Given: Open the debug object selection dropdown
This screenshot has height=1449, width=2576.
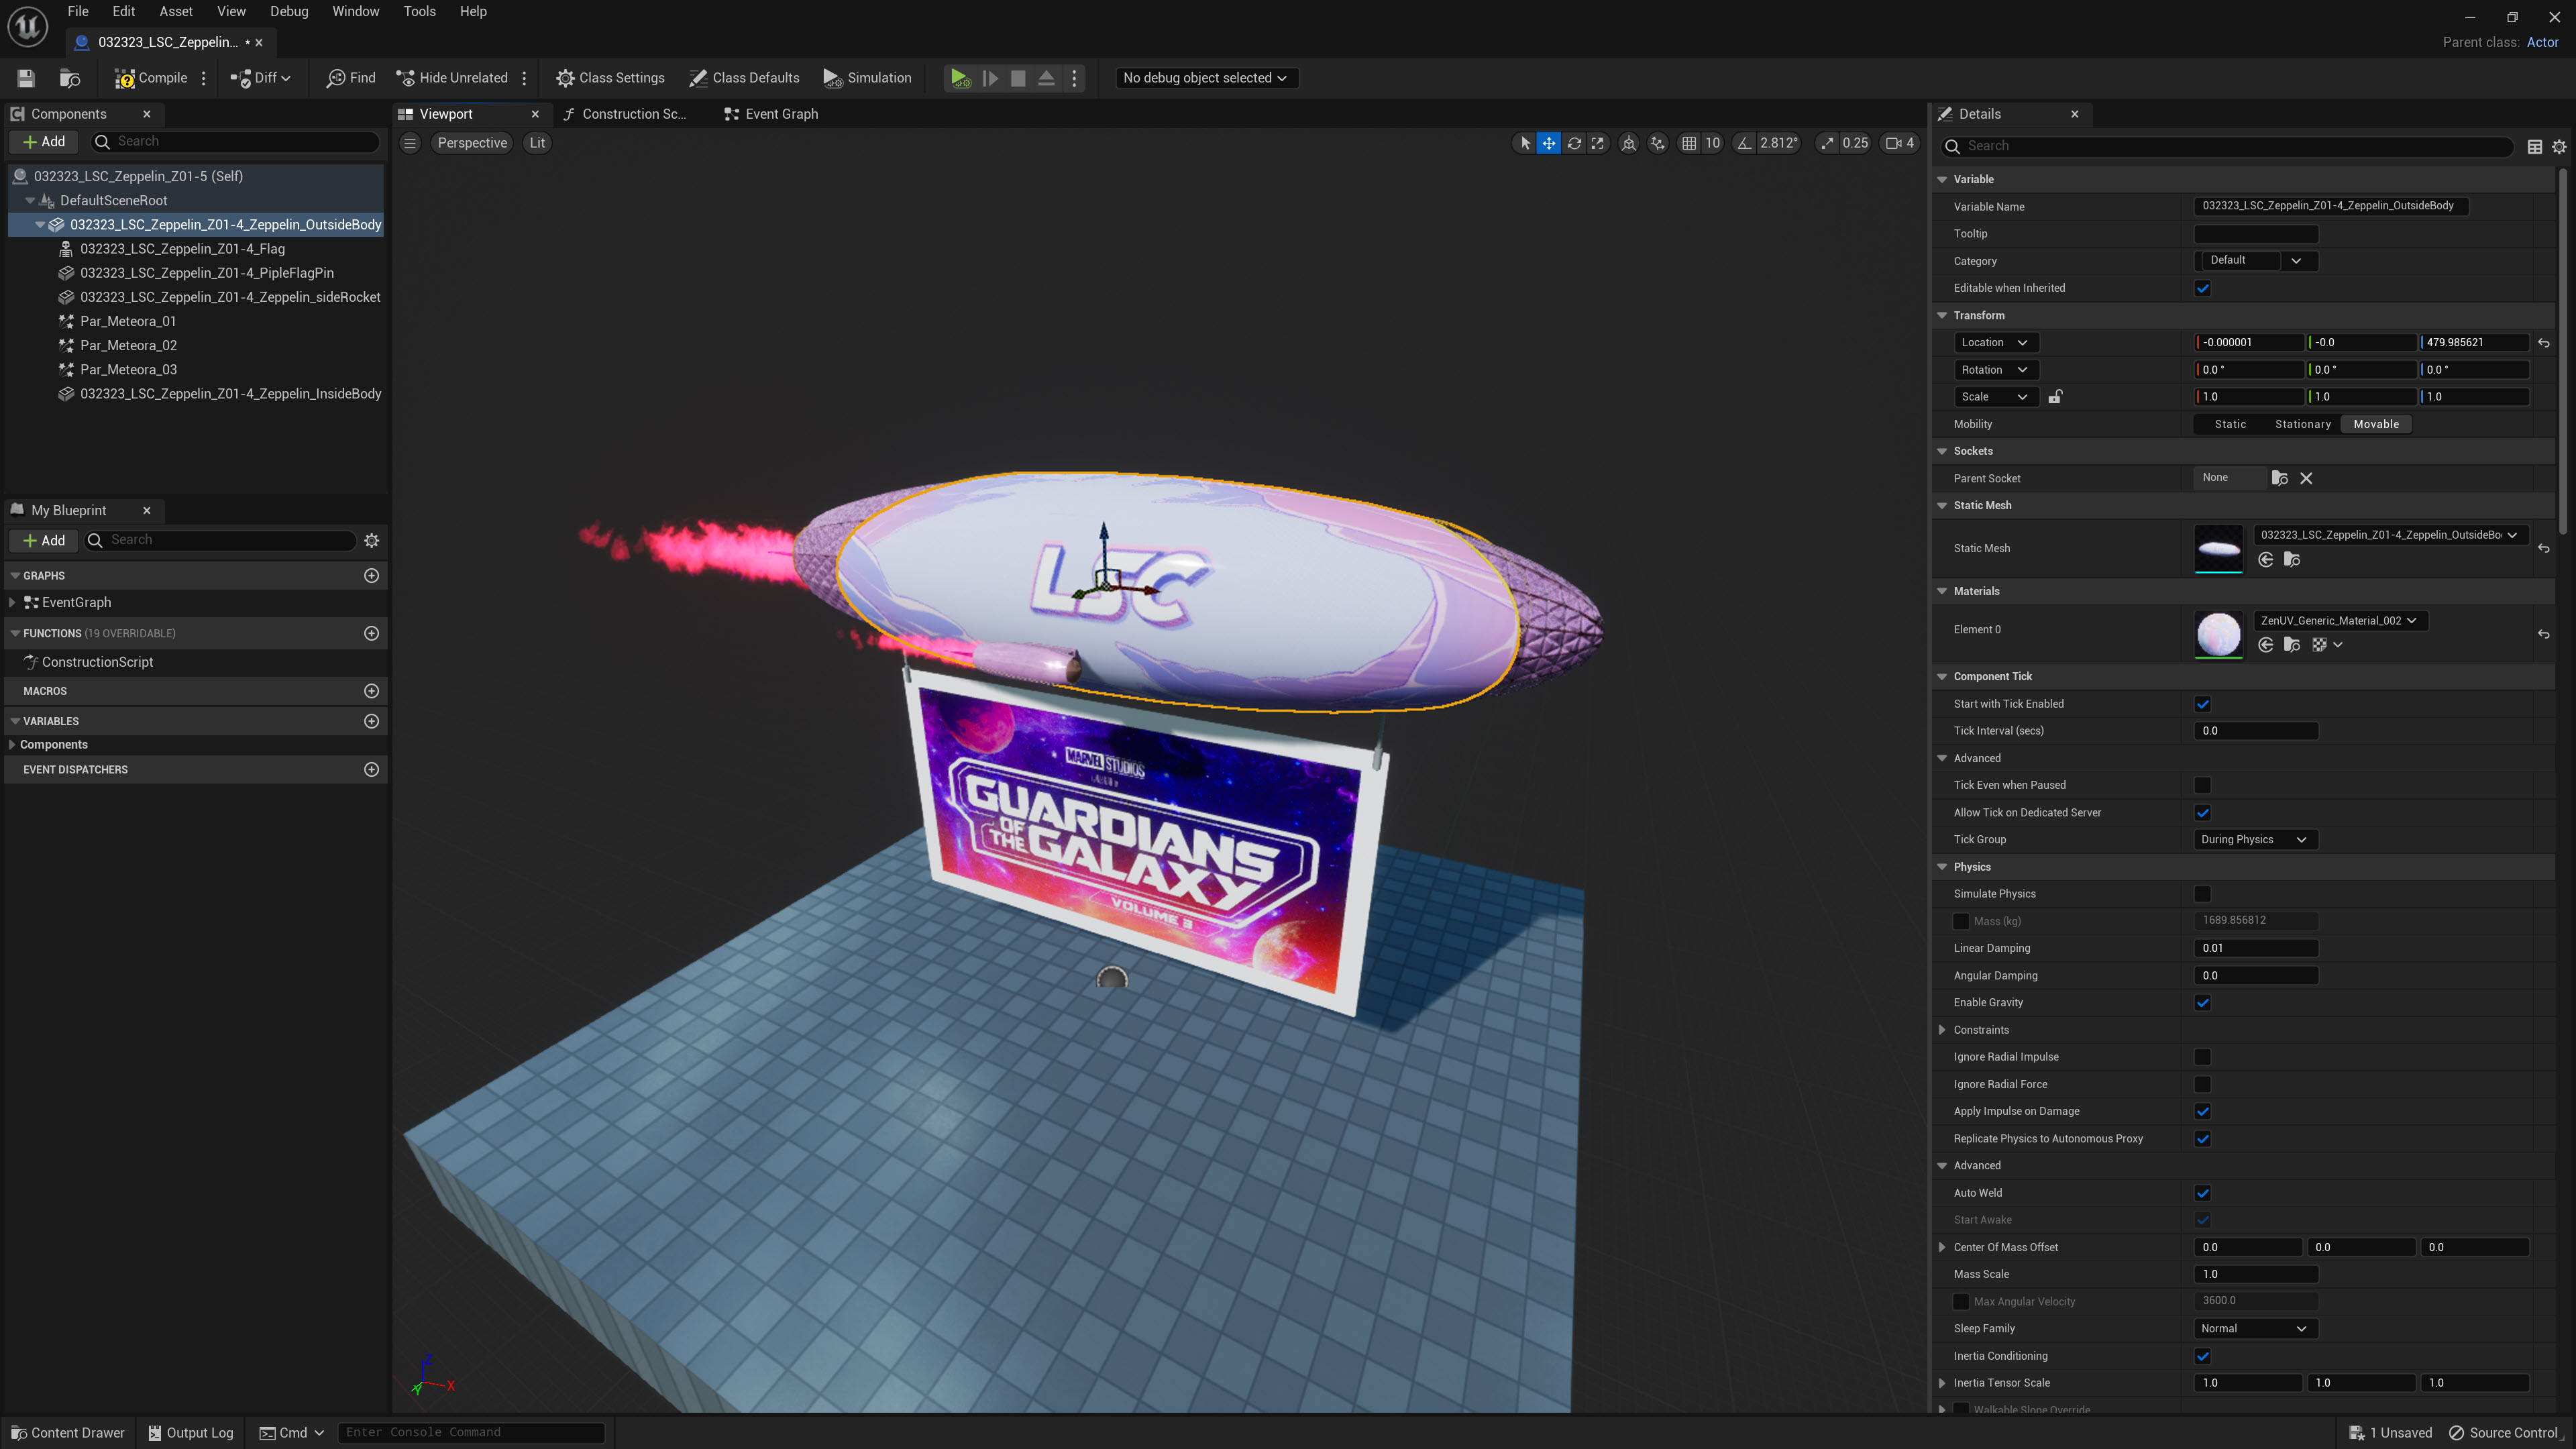Looking at the screenshot, I should coord(1205,78).
